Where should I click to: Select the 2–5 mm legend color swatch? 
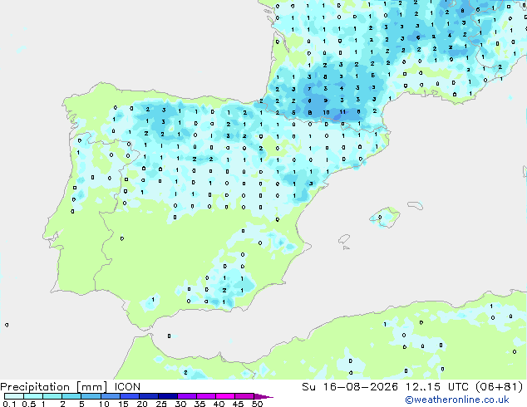tap(71, 396)
